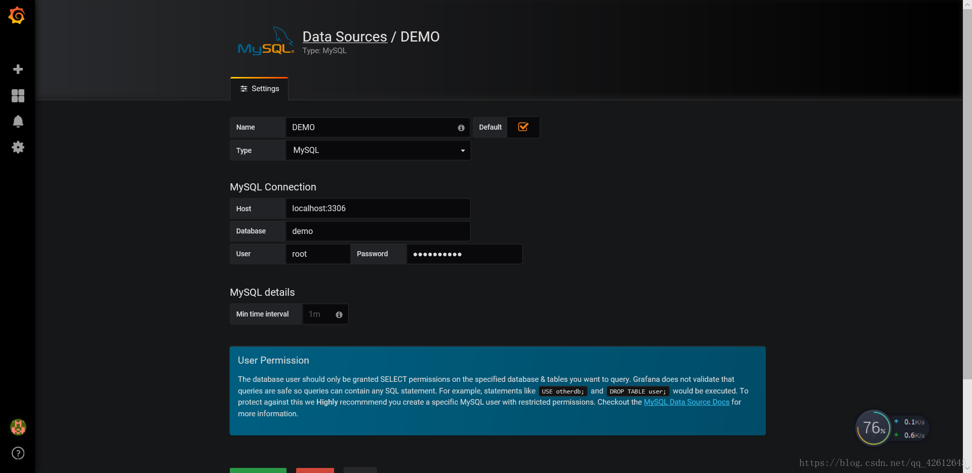Viewport: 972px width, 473px height.
Task: Click the Default label
Action: click(490, 127)
